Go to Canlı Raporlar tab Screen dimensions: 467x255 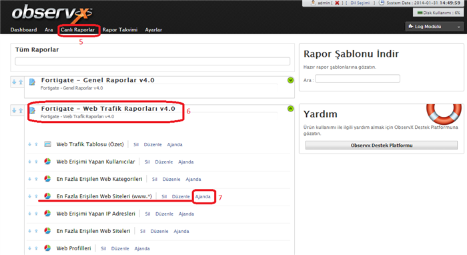click(78, 30)
